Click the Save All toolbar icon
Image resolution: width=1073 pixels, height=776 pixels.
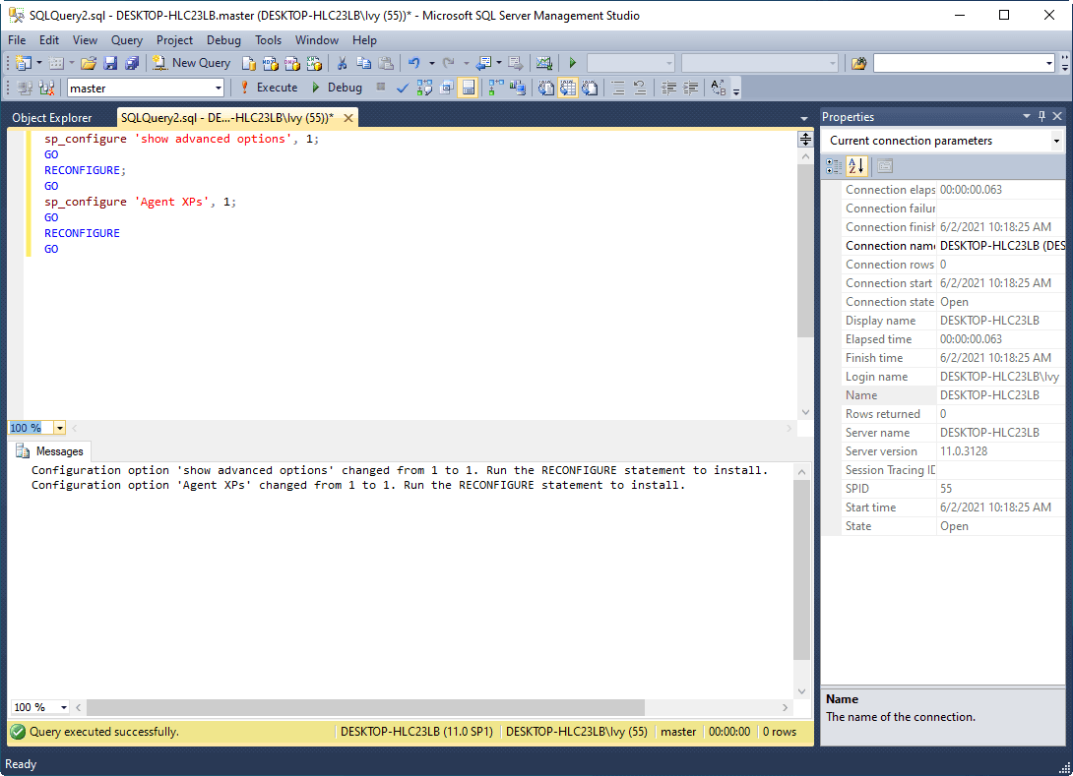132,63
